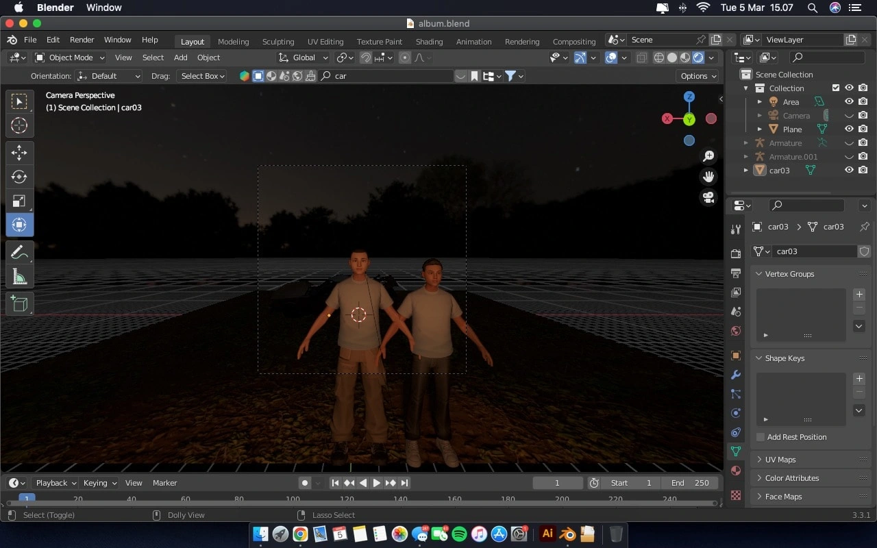Open the Object Mode dropdown

[x=70, y=58]
